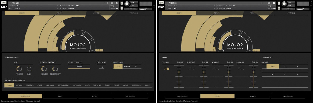Select the next instrument arrow in the Performance instance

[x=108, y=3]
